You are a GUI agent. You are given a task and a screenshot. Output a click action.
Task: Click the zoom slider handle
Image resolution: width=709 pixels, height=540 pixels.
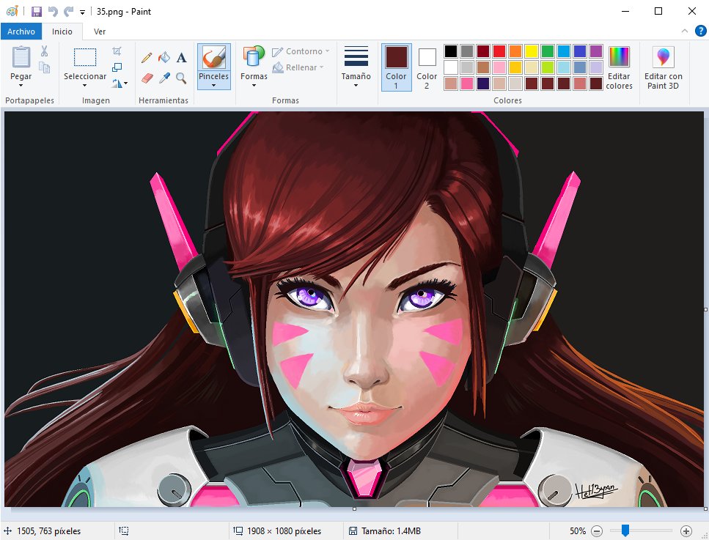click(x=625, y=530)
